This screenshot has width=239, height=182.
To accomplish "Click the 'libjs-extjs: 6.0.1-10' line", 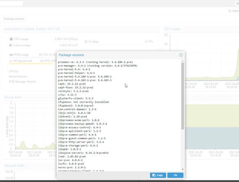I will pyautogui.click(x=74, y=113).
